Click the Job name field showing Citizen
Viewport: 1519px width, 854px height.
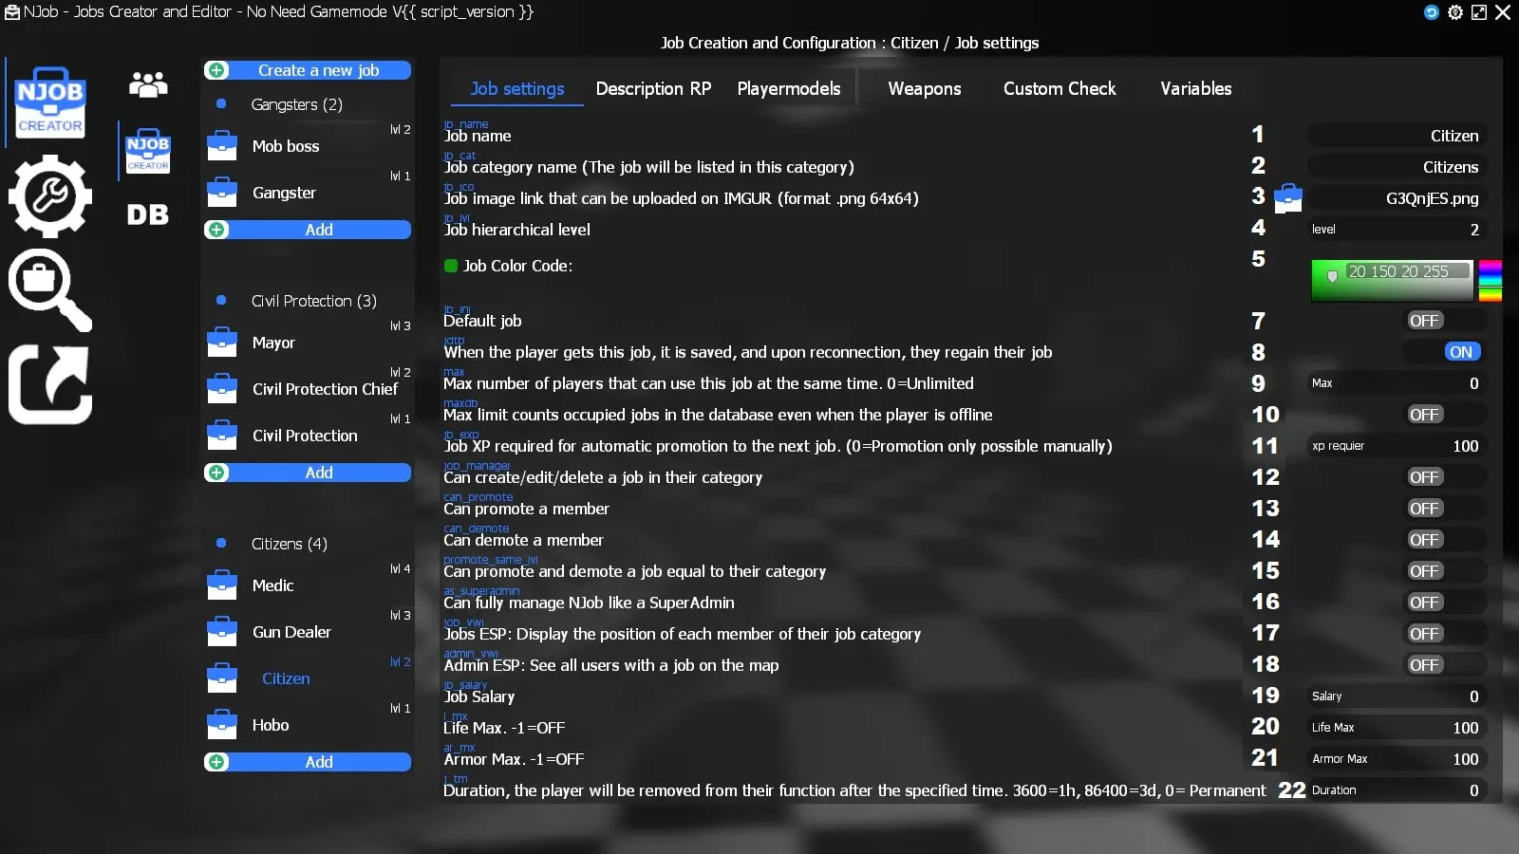(x=1396, y=135)
